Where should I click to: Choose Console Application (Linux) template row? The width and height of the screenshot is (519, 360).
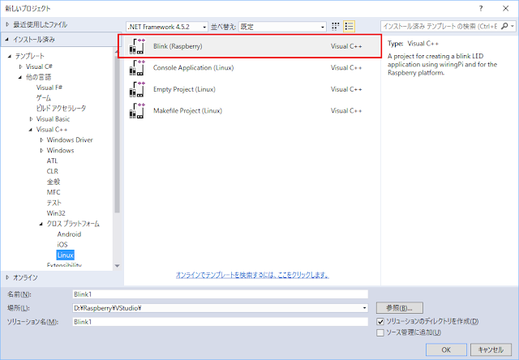[252, 68]
